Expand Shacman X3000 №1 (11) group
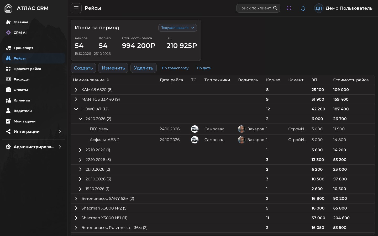 coord(76,218)
